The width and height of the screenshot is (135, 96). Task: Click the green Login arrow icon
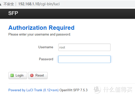(12, 75)
